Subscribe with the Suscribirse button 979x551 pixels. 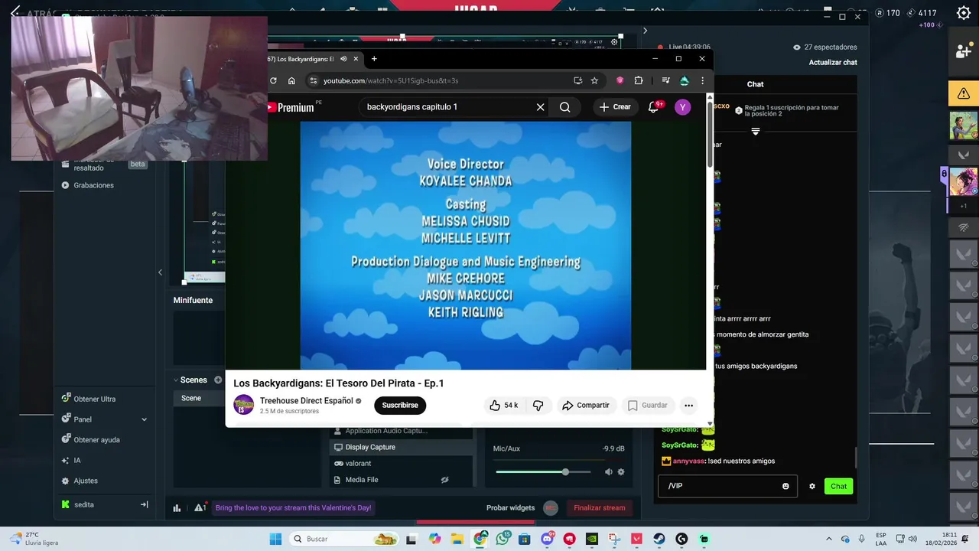[x=400, y=406]
